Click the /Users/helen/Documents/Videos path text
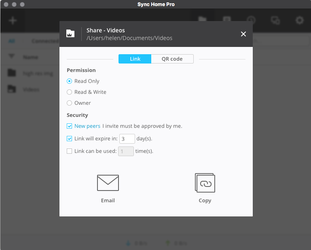 tap(129, 38)
